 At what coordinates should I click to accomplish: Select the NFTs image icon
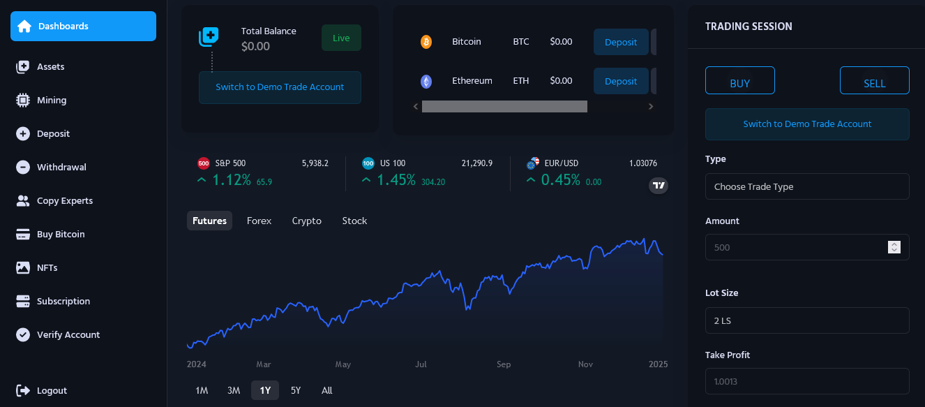click(x=23, y=267)
